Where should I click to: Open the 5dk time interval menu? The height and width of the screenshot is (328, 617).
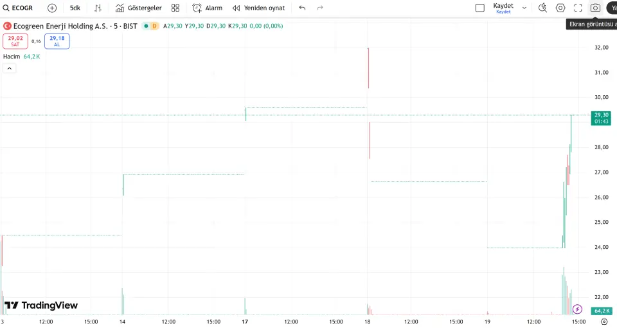coord(75,8)
